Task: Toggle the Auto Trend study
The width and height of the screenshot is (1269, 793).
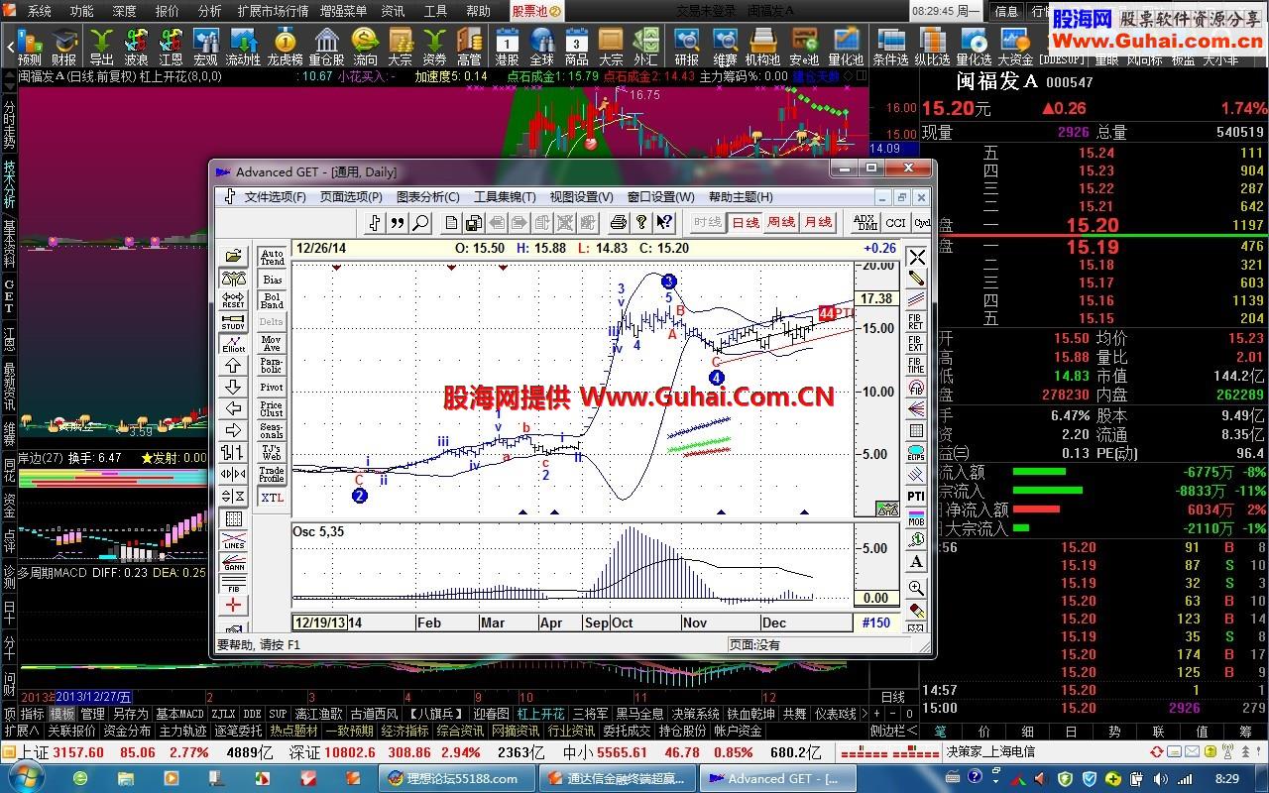Action: 272,257
